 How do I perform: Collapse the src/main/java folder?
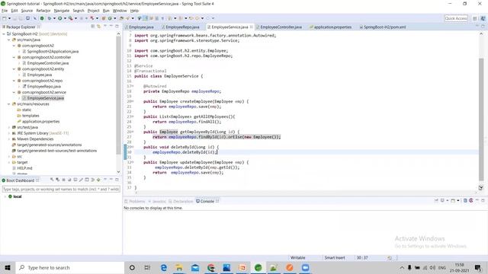tap(8, 40)
